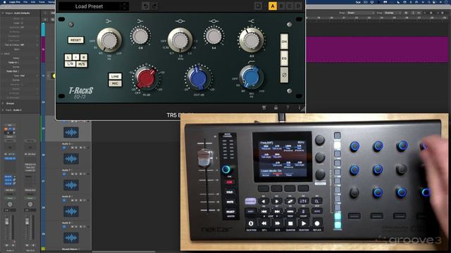Expand the Groups section in inspector
This screenshot has width=451, height=253.
pos(3,103)
